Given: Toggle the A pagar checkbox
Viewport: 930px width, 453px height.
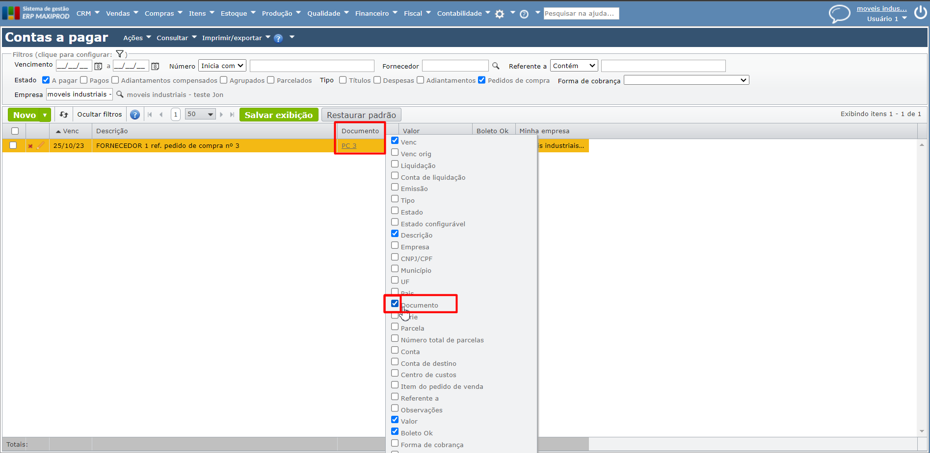Looking at the screenshot, I should 46,80.
